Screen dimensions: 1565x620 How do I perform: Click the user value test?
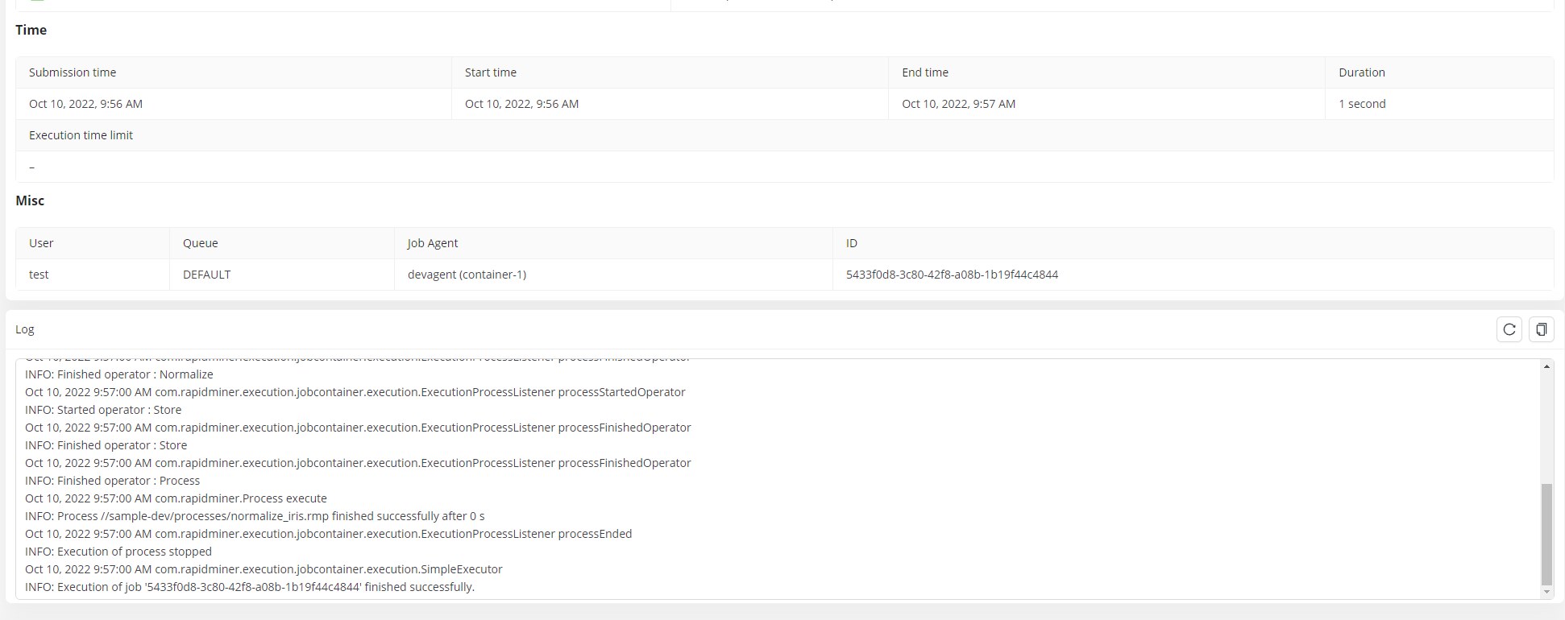pos(39,275)
